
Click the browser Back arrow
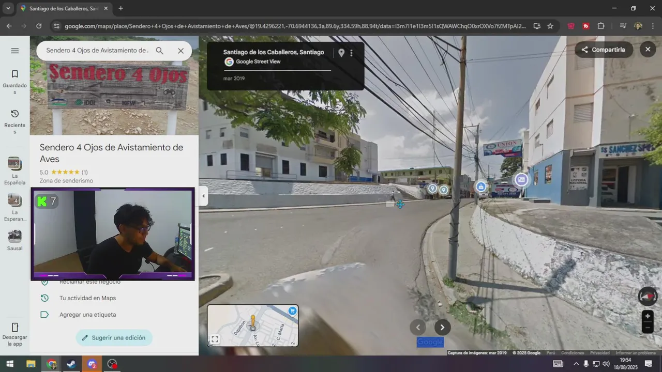coord(9,26)
